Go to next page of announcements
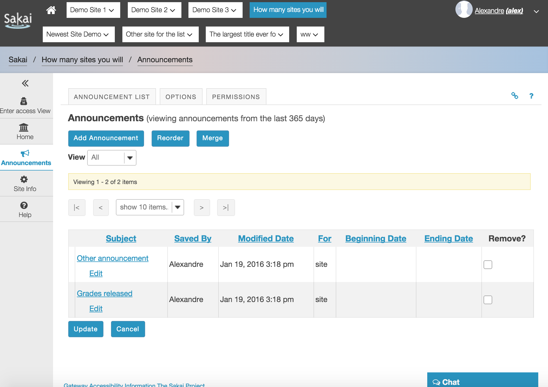 pos(202,208)
